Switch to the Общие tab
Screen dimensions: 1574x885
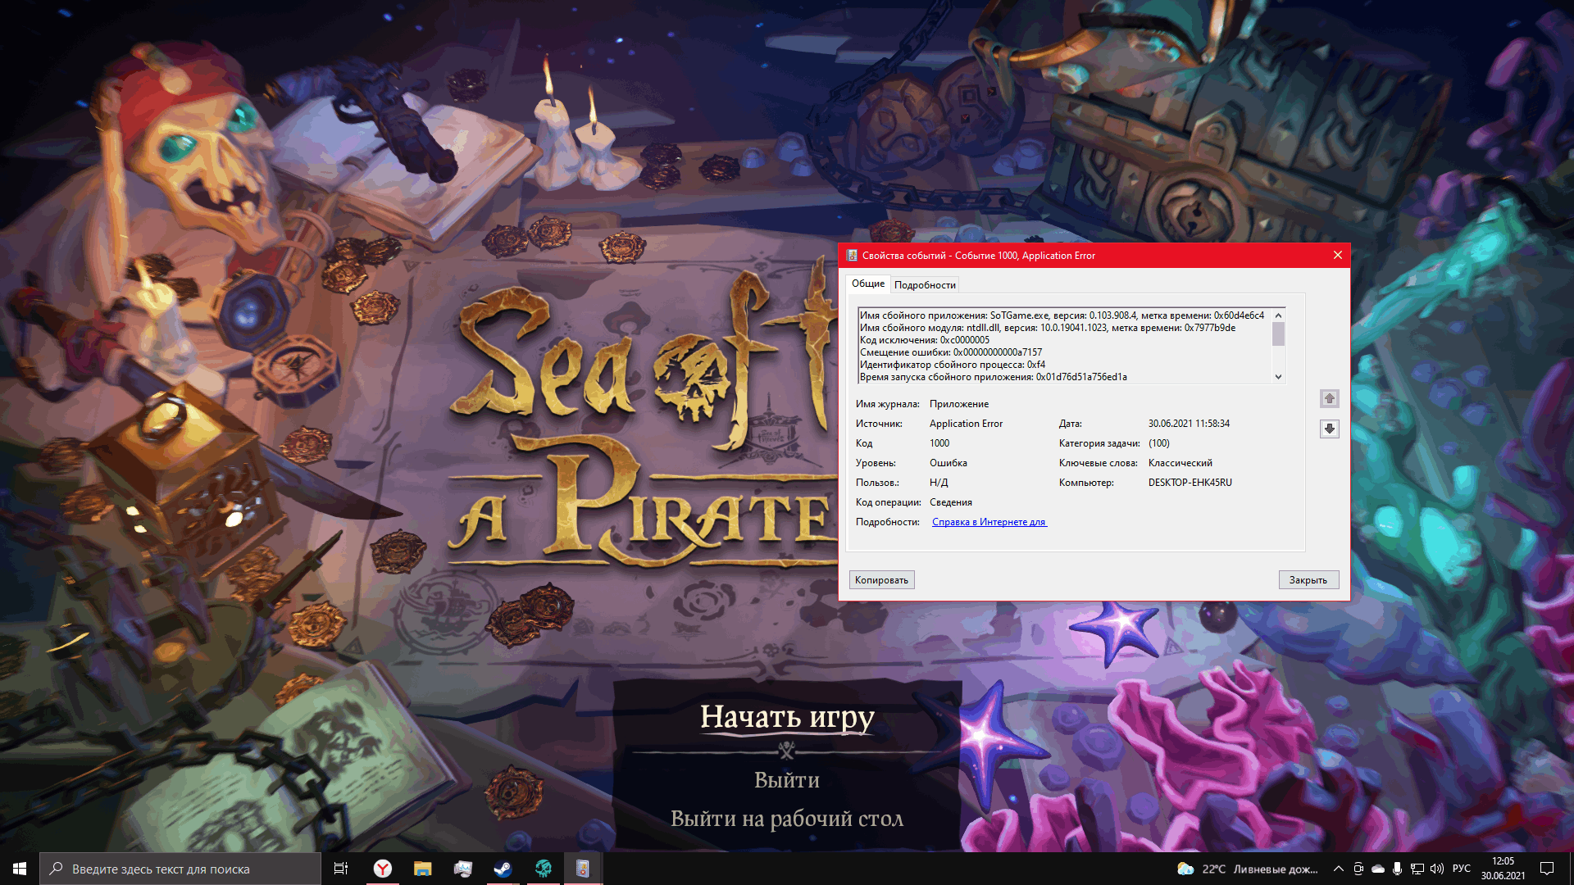coord(868,284)
